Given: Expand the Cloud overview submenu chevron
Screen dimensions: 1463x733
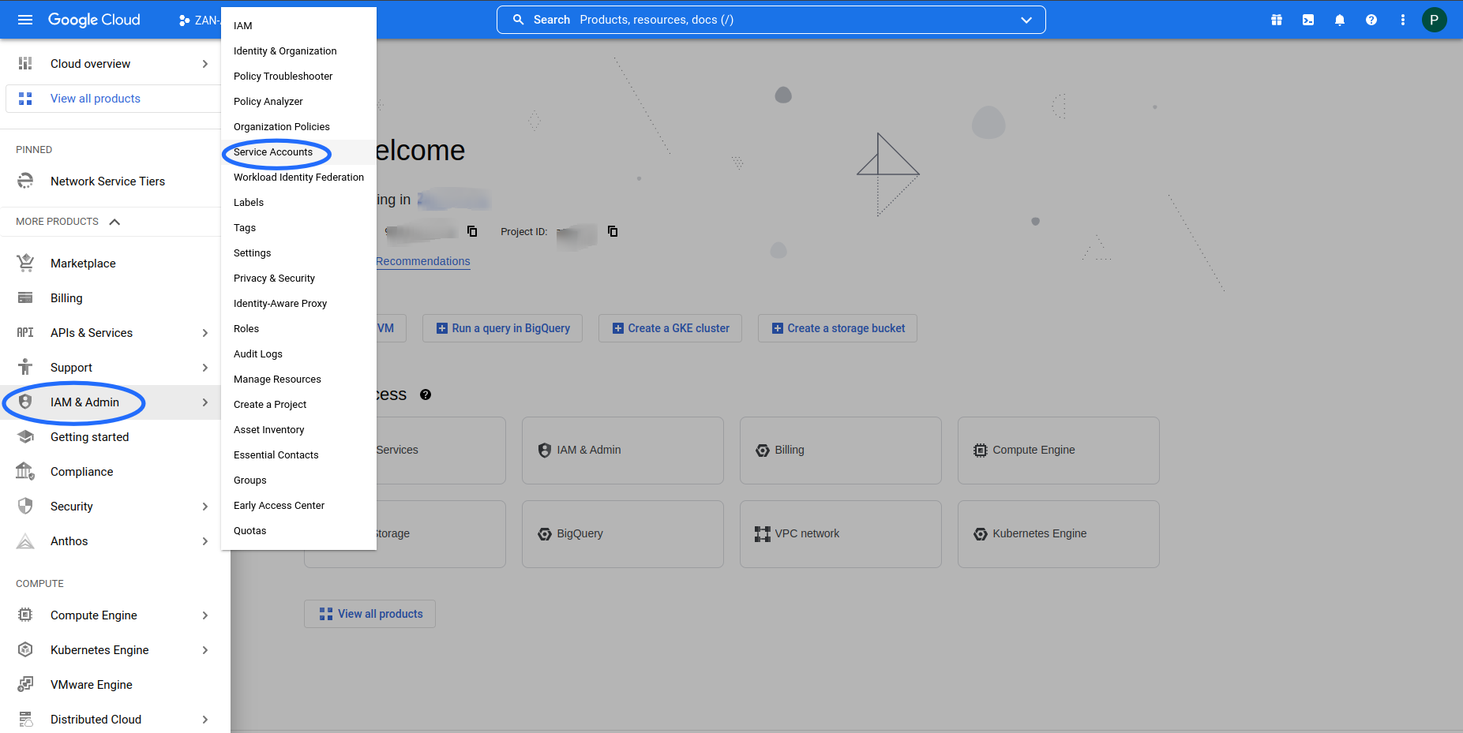Looking at the screenshot, I should (205, 64).
